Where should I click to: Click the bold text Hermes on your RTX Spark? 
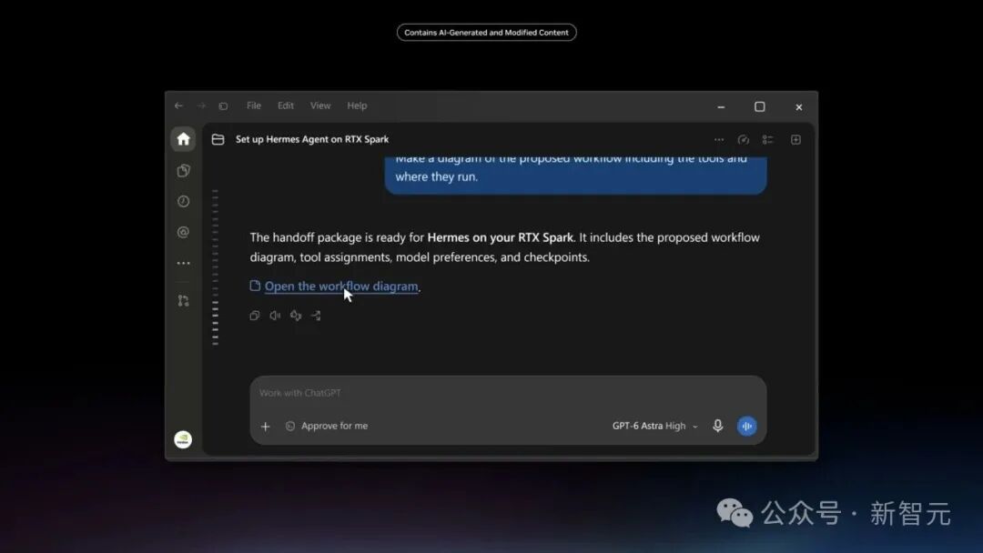(501, 238)
